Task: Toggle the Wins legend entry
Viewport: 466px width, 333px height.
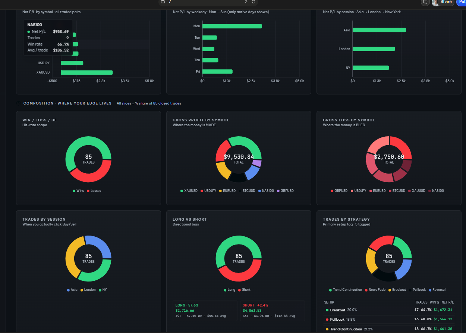Action: point(78,191)
